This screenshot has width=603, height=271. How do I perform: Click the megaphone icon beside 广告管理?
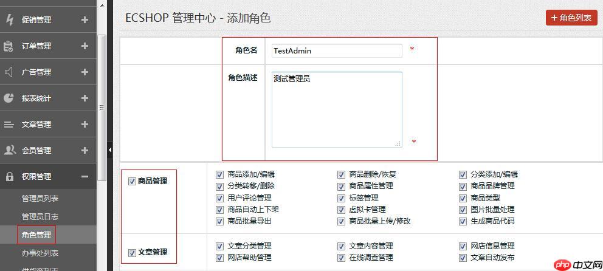[9, 72]
